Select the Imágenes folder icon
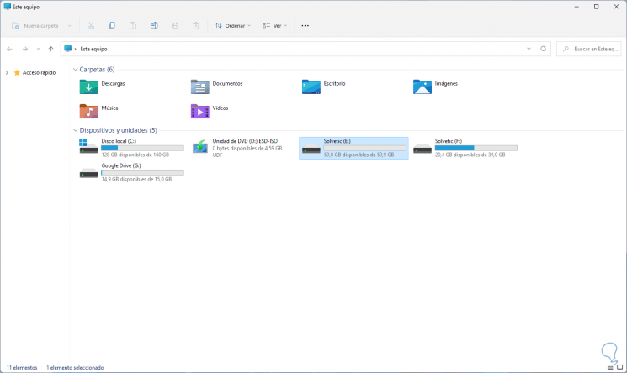This screenshot has height=373, width=627. click(x=422, y=87)
